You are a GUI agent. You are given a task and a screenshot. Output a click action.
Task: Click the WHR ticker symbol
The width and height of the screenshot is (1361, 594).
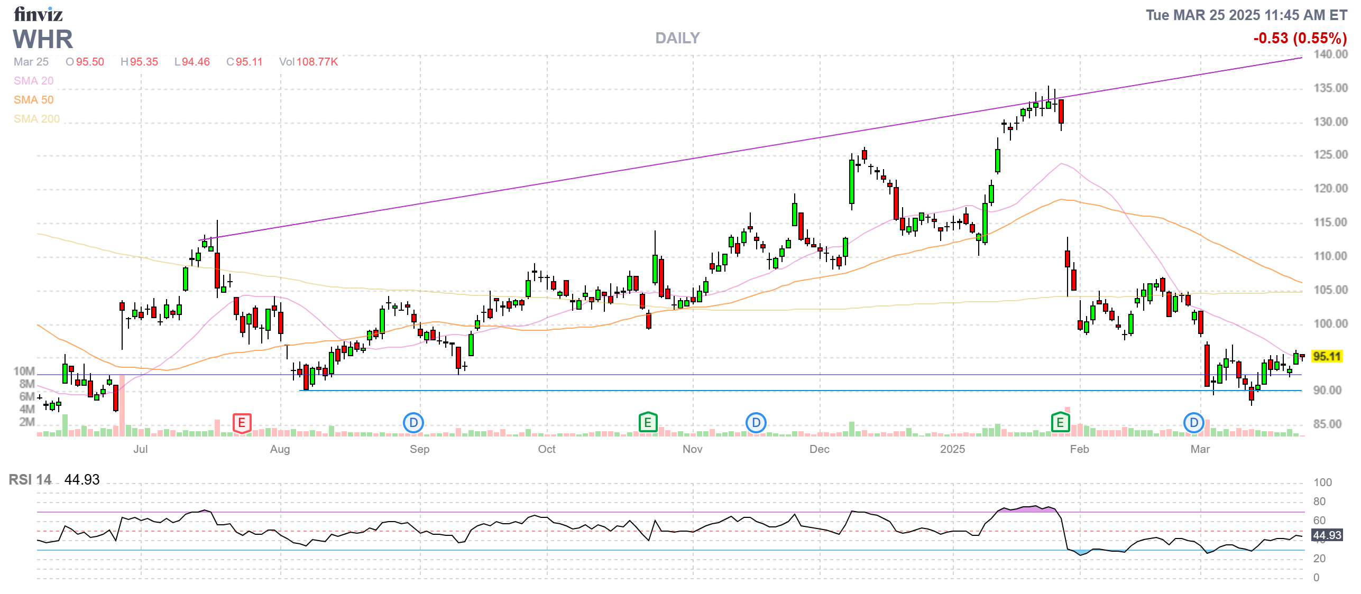point(43,40)
